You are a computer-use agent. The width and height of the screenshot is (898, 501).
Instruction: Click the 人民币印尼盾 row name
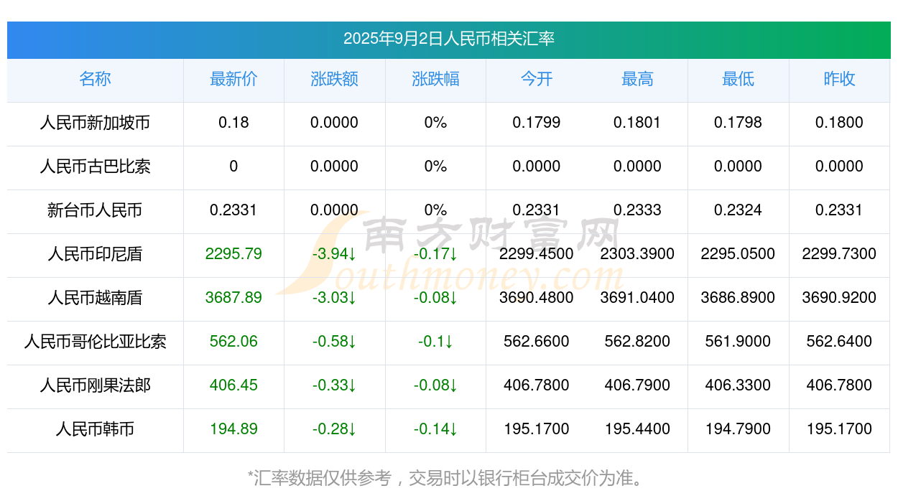pyautogui.click(x=95, y=254)
